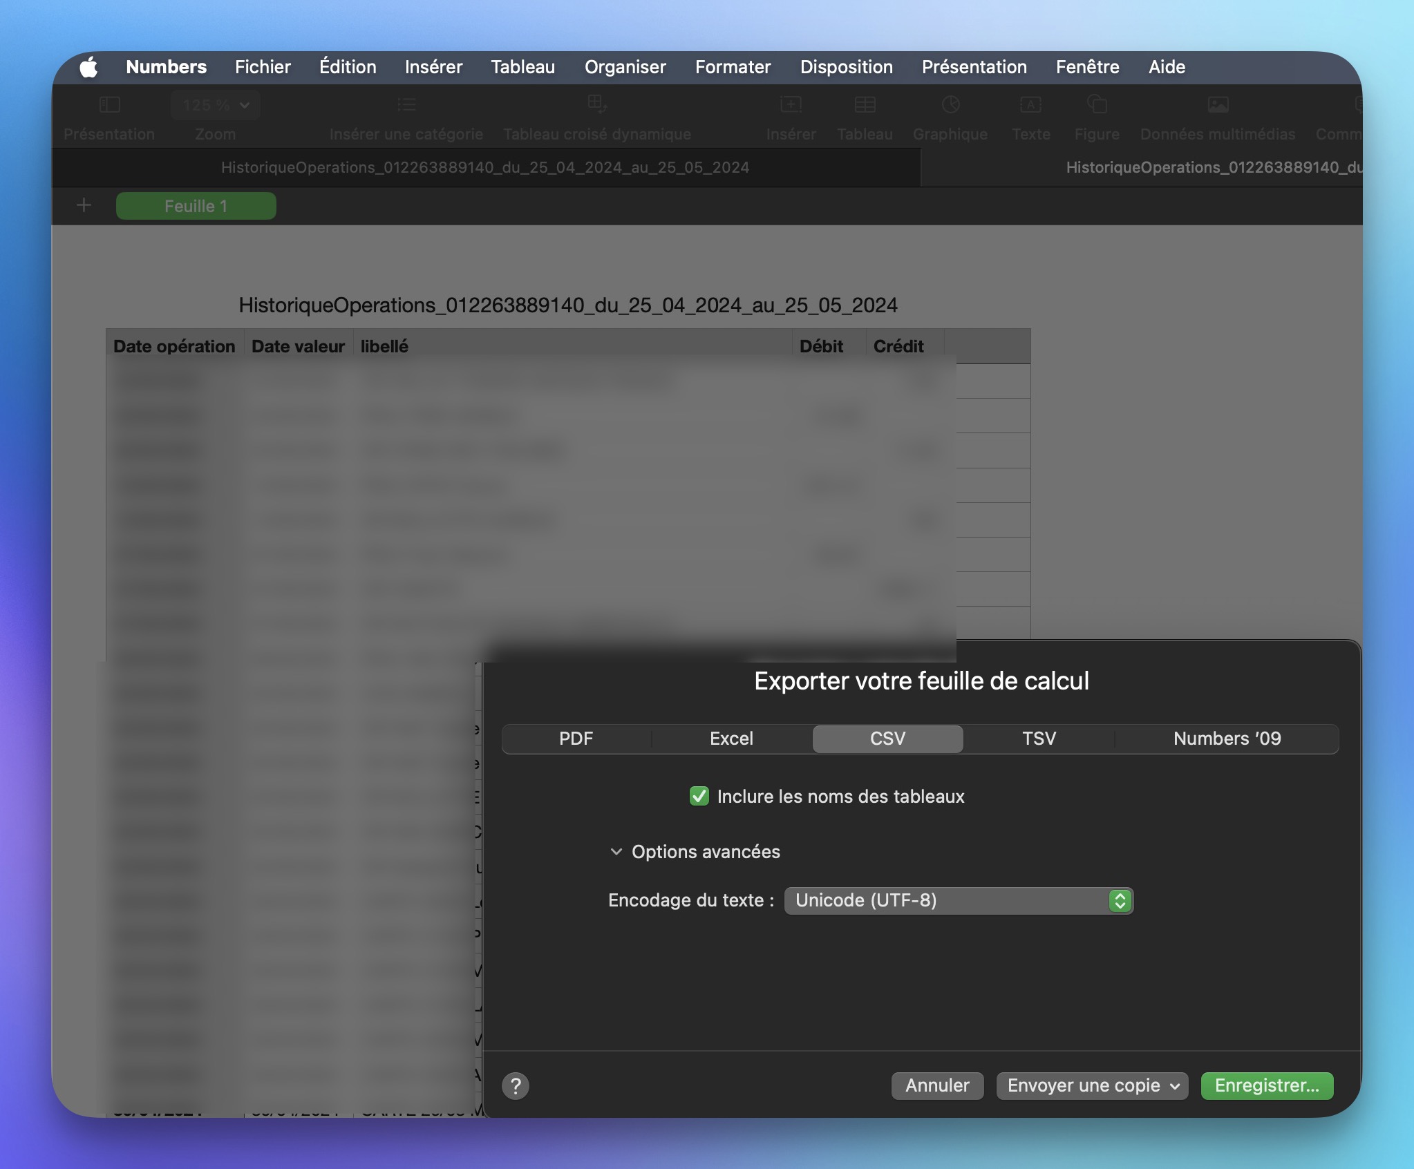This screenshot has width=1414, height=1169.
Task: Click the Date opération column header
Action: (x=174, y=346)
